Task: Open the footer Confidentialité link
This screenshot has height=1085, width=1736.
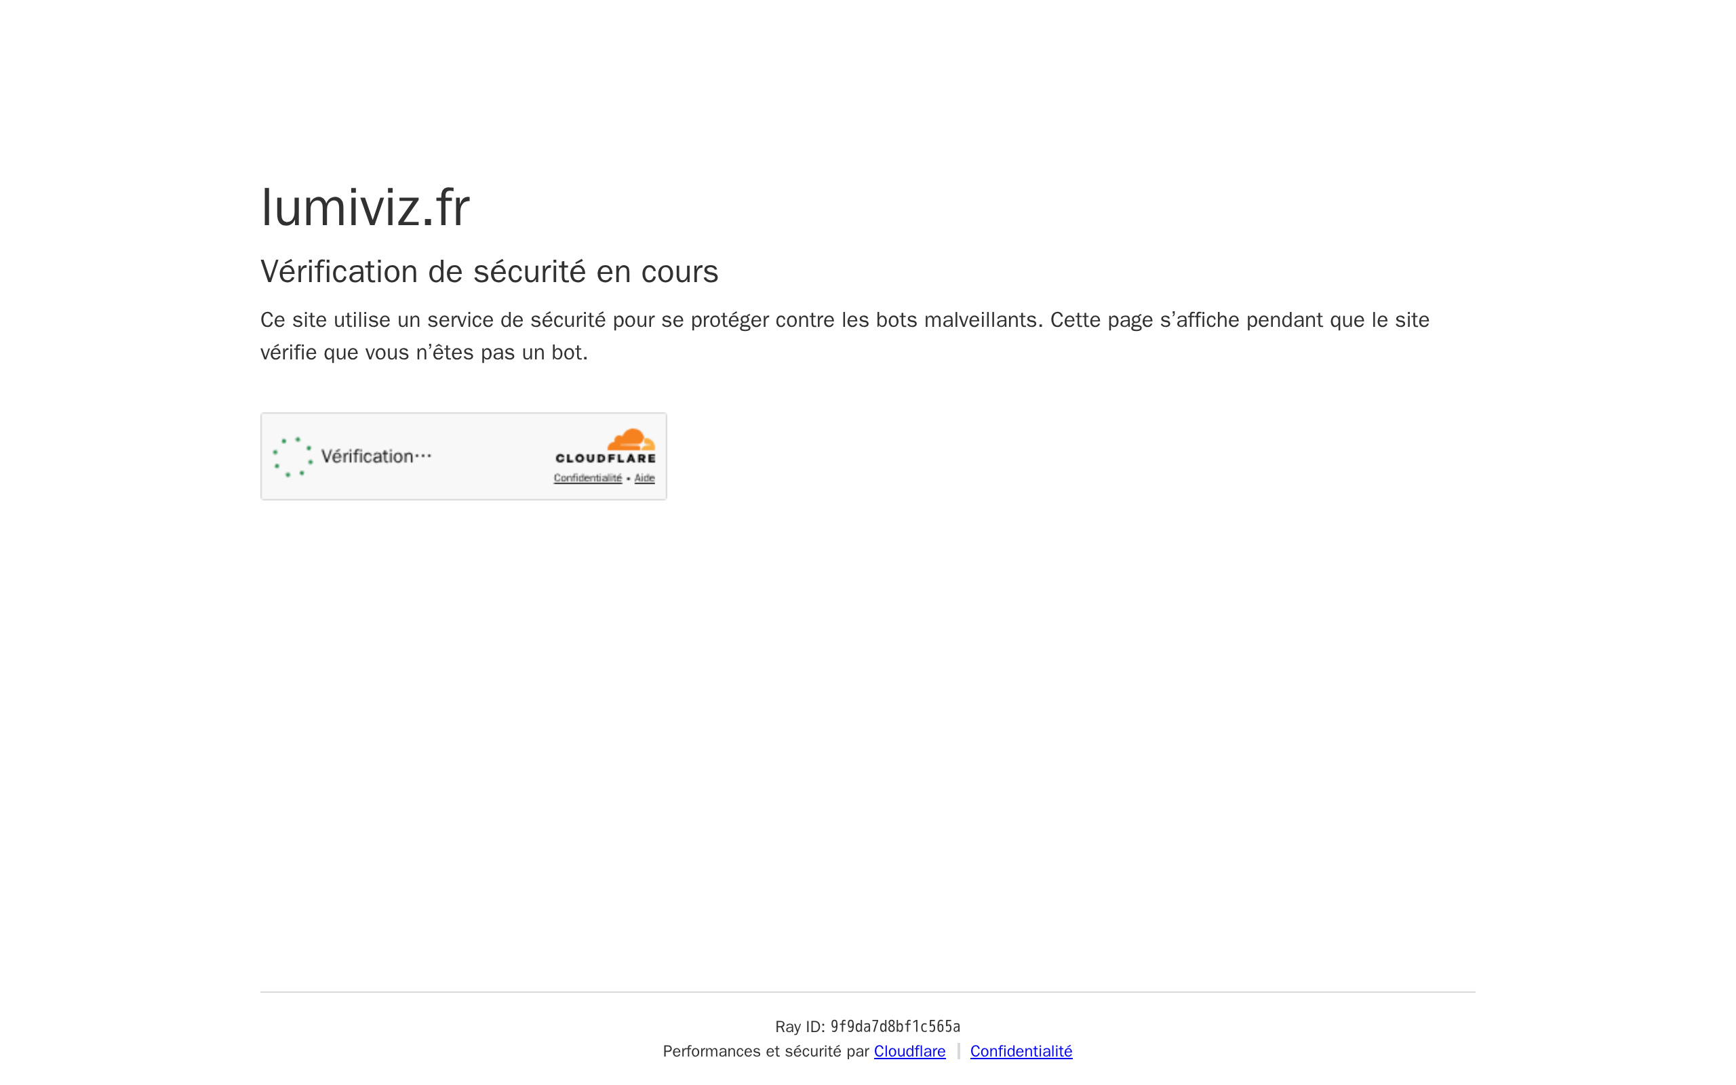Action: pos(1021,1050)
